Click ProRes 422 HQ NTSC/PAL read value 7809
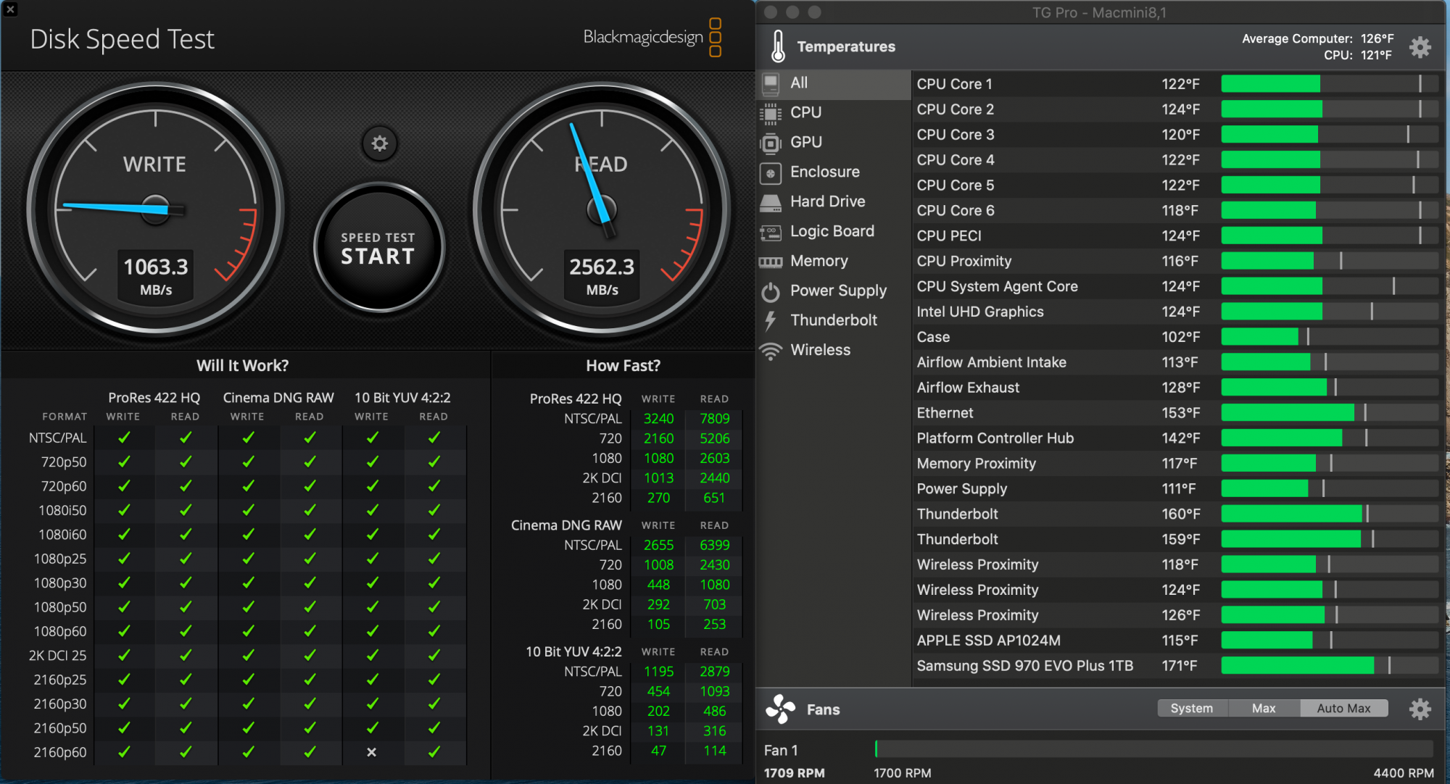 pyautogui.click(x=715, y=419)
